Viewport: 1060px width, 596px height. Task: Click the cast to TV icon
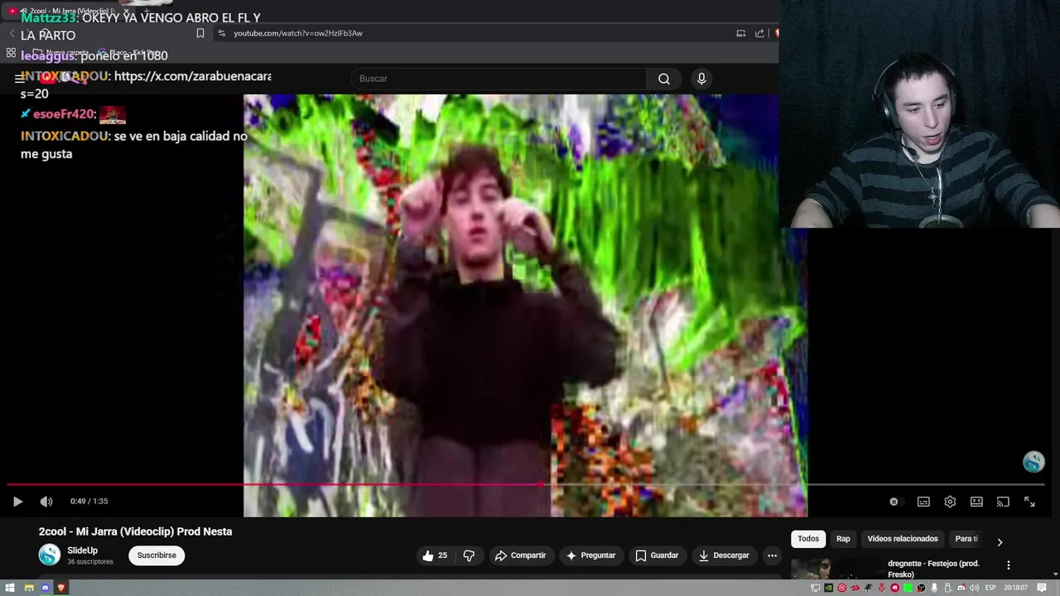pos(1003,502)
